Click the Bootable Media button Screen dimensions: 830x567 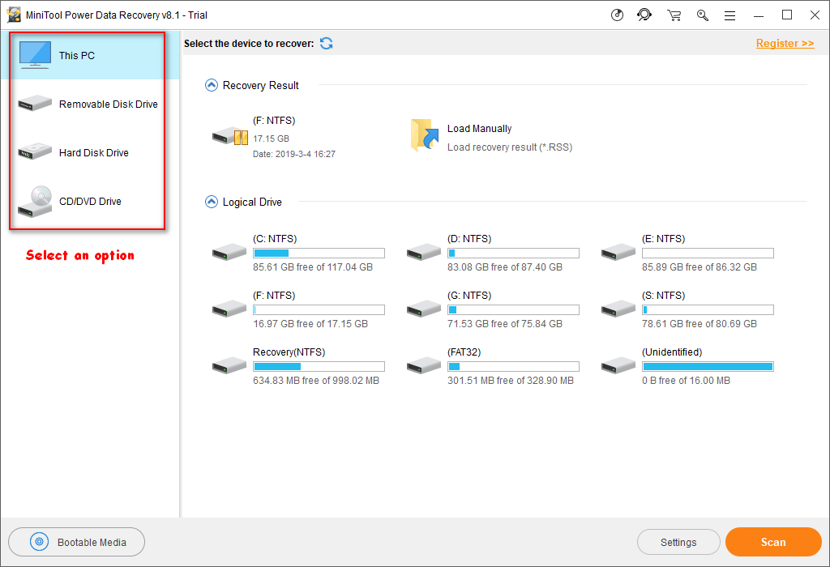coord(76,542)
